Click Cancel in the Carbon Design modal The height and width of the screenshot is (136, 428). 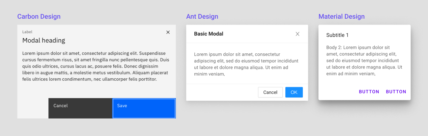click(x=80, y=108)
